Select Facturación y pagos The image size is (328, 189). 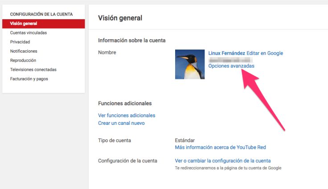(29, 79)
